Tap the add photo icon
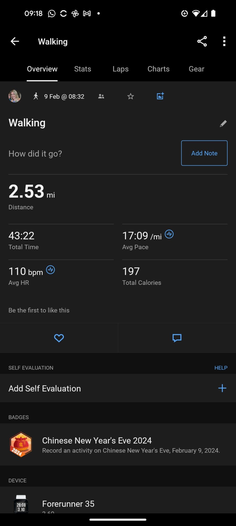 (x=160, y=96)
